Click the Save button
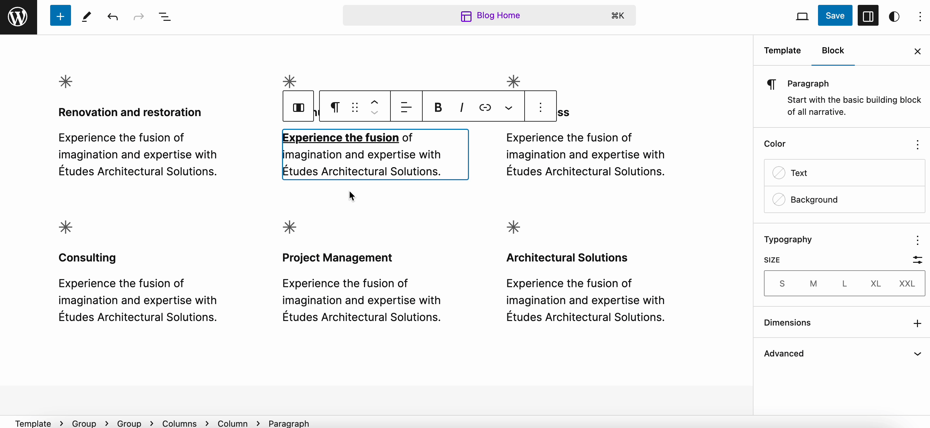This screenshot has width=930, height=428. (835, 16)
